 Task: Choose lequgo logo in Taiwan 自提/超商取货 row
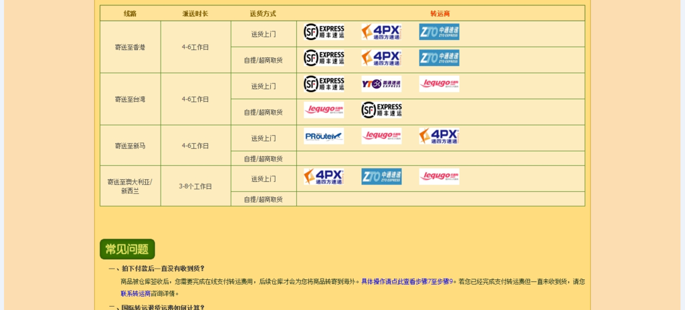click(x=324, y=110)
